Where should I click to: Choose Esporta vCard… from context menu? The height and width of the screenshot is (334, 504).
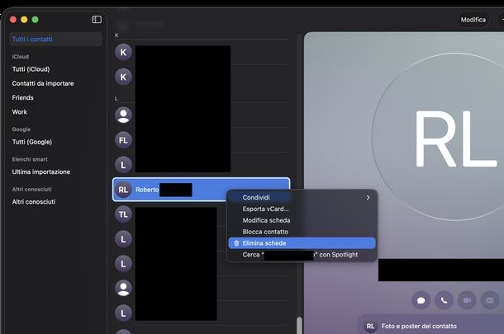[302, 209]
